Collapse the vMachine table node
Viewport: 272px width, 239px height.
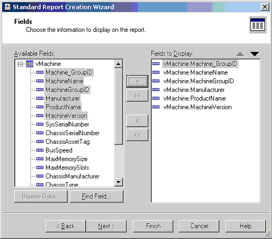[21, 64]
